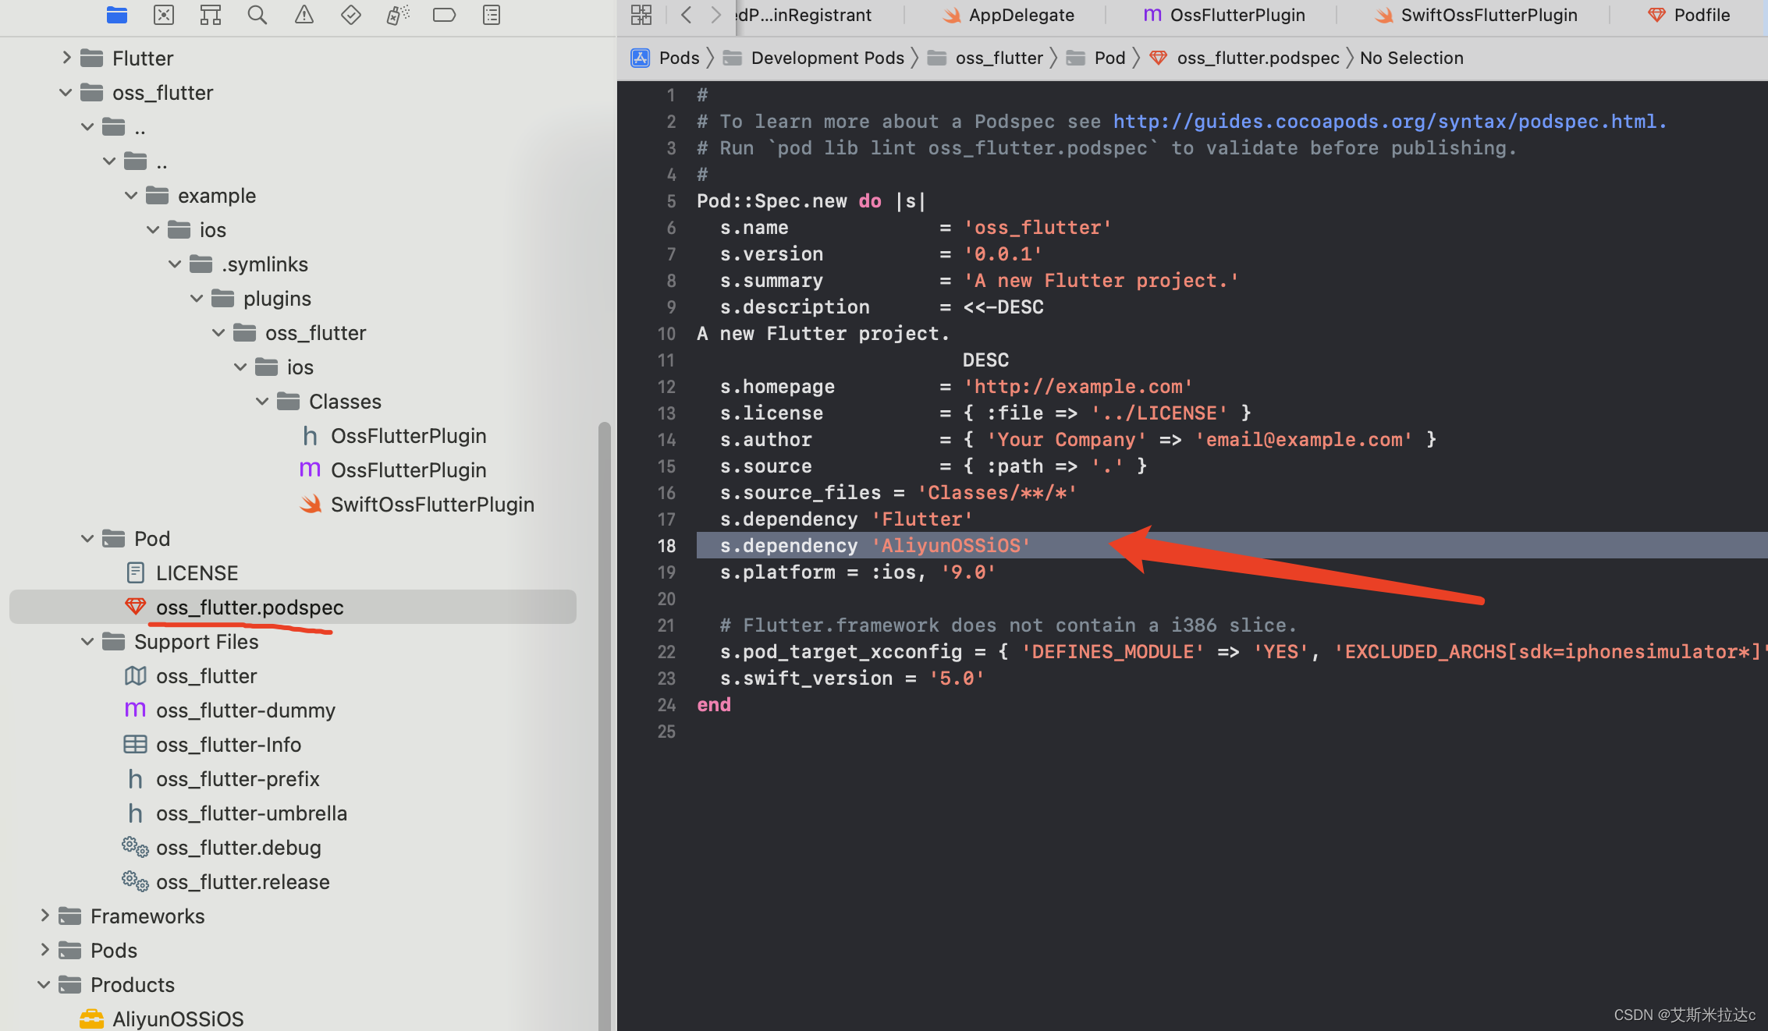Screen dimensions: 1768x1031
Task: Open the cocoapods podspec guide link
Action: coord(1389,122)
